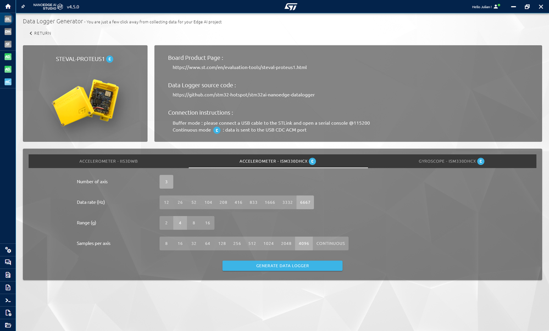Open the SF sidebar icon

pyautogui.click(x=8, y=44)
